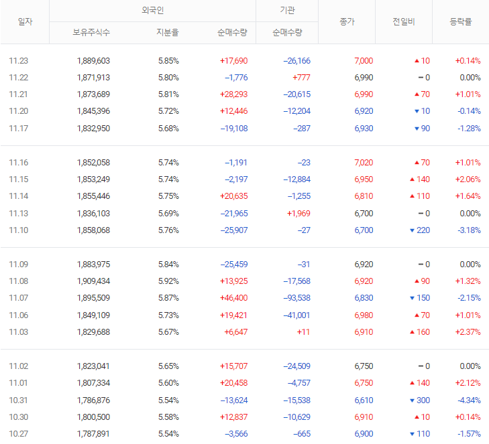The width and height of the screenshot is (489, 444).
Task: Click change rate -1.28%
Action: [x=469, y=129]
